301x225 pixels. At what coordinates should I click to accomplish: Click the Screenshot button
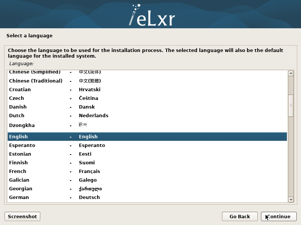point(22,216)
